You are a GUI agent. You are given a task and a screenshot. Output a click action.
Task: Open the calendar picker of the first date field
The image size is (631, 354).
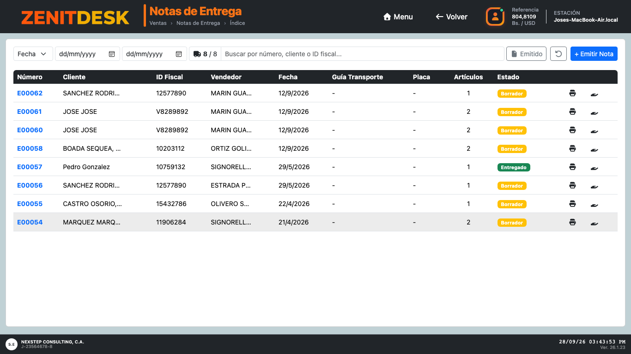(x=112, y=54)
